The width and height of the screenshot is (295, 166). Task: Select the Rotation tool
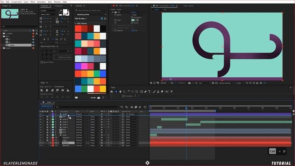pos(129,92)
